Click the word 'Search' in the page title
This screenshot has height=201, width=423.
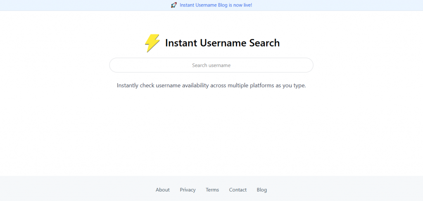pos(264,43)
